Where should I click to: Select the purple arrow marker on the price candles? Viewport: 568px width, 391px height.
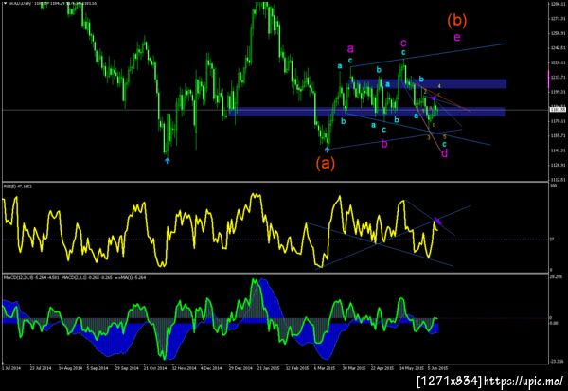(x=433, y=98)
